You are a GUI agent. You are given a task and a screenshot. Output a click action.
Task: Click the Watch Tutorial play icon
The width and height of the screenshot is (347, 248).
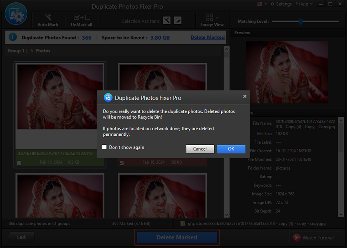click(297, 238)
